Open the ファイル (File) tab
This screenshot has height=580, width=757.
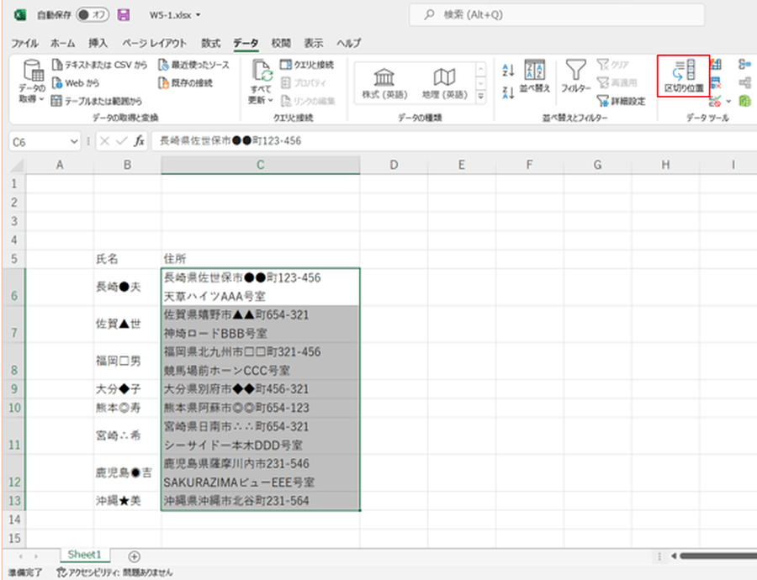(24, 44)
